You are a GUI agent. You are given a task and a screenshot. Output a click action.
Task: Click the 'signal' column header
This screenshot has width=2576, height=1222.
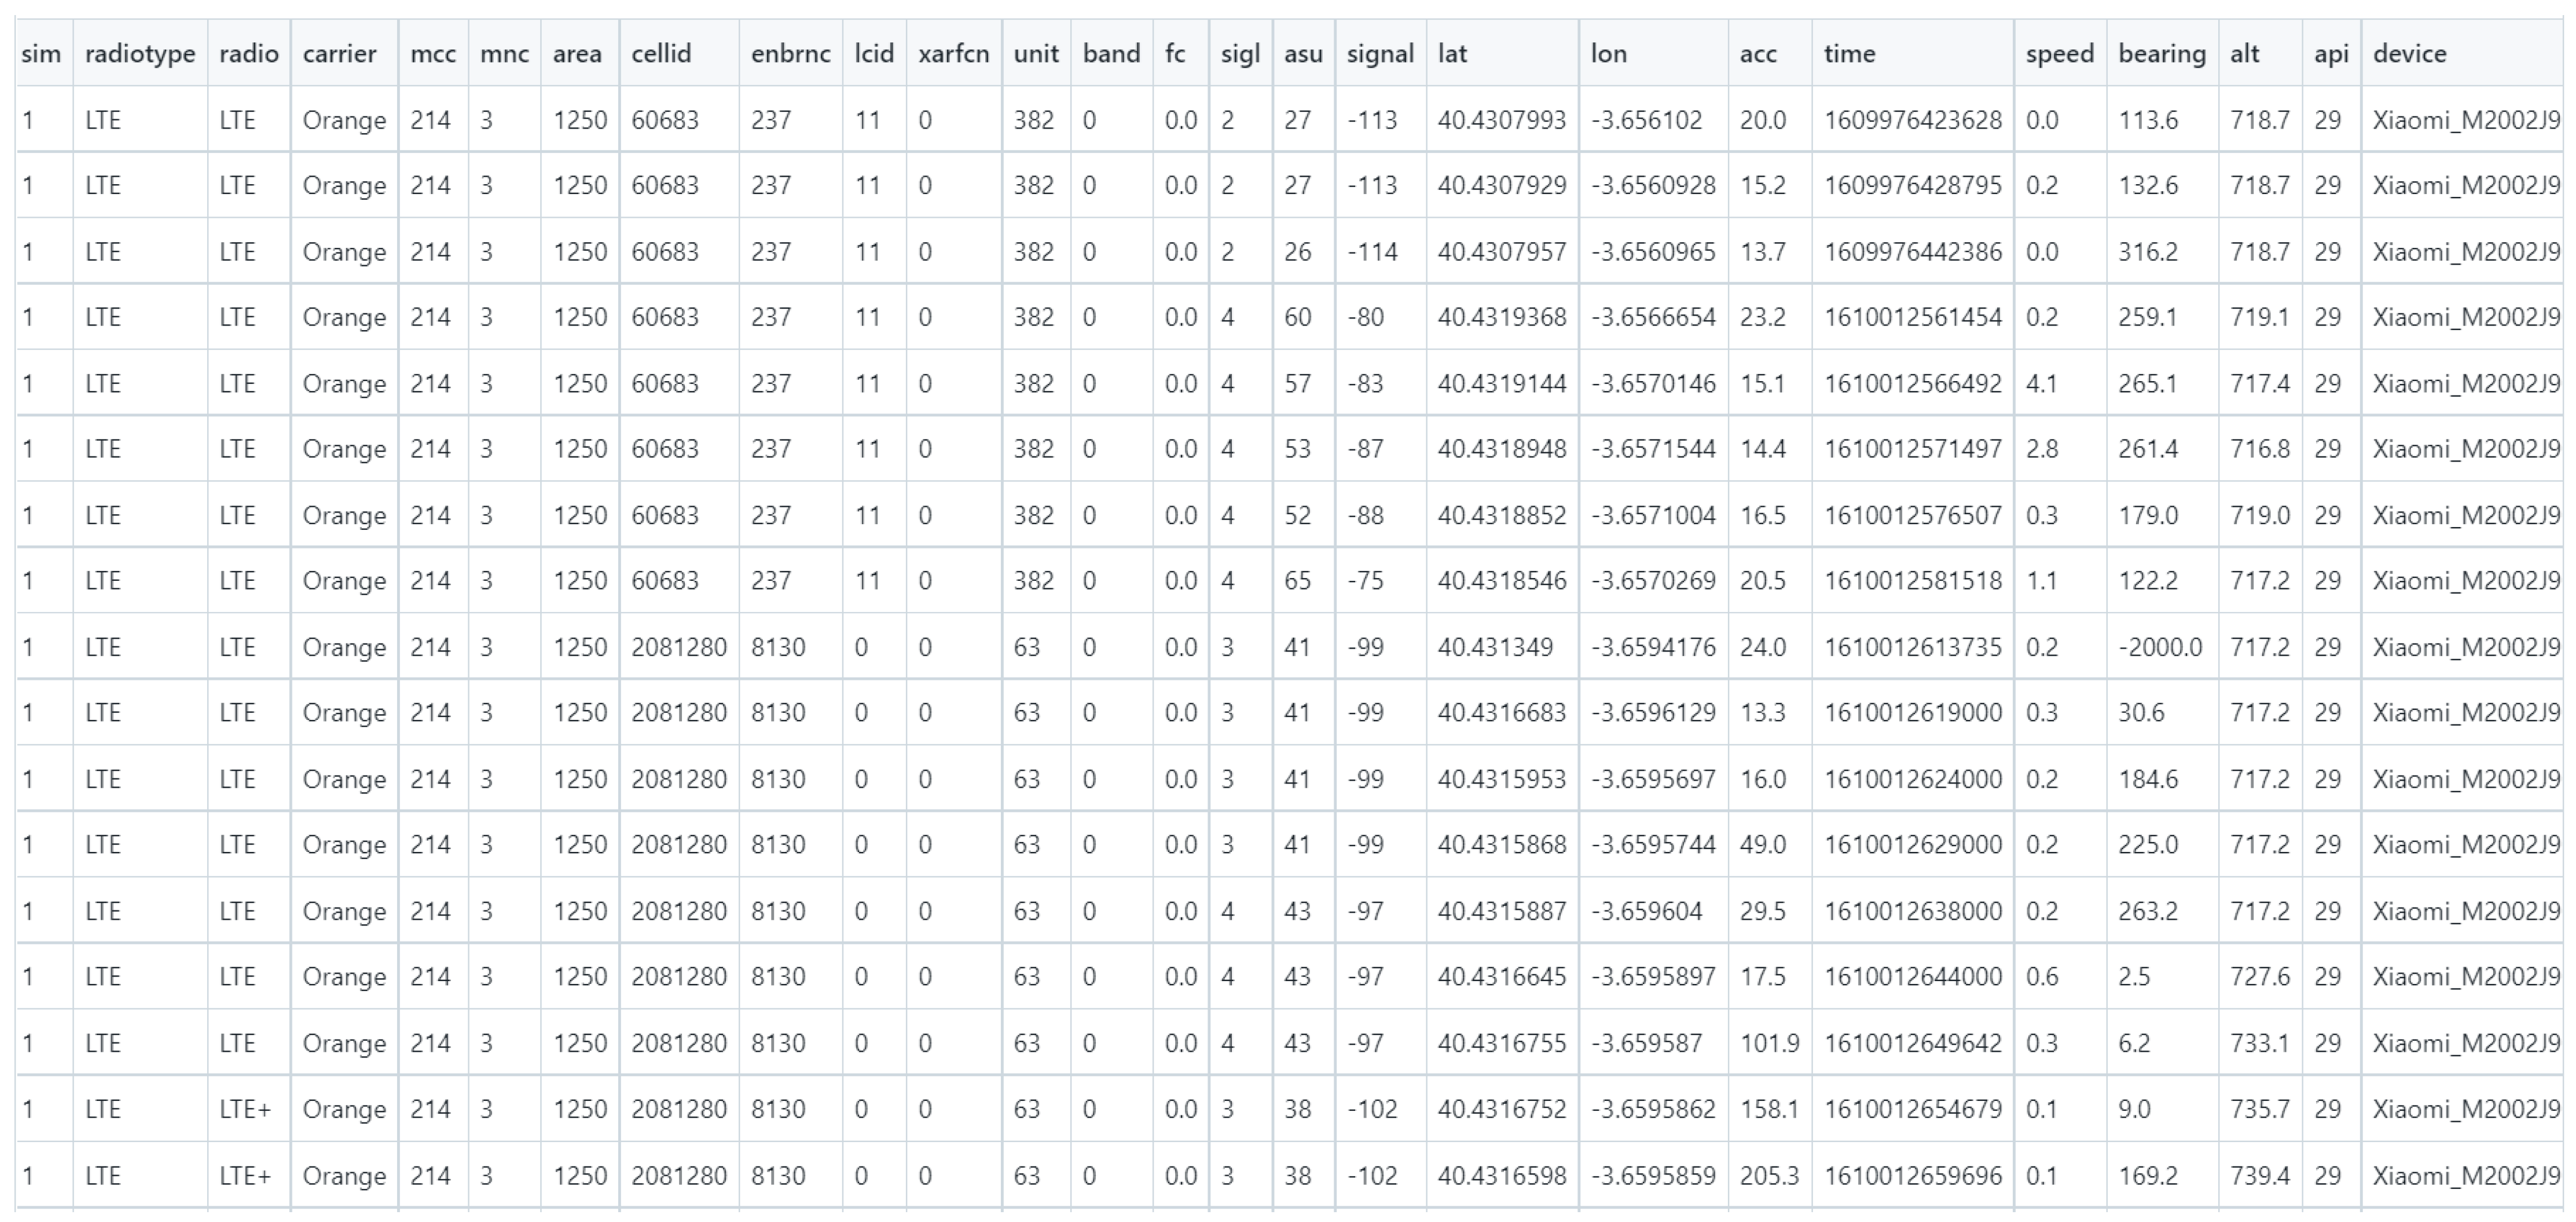pos(1379,54)
